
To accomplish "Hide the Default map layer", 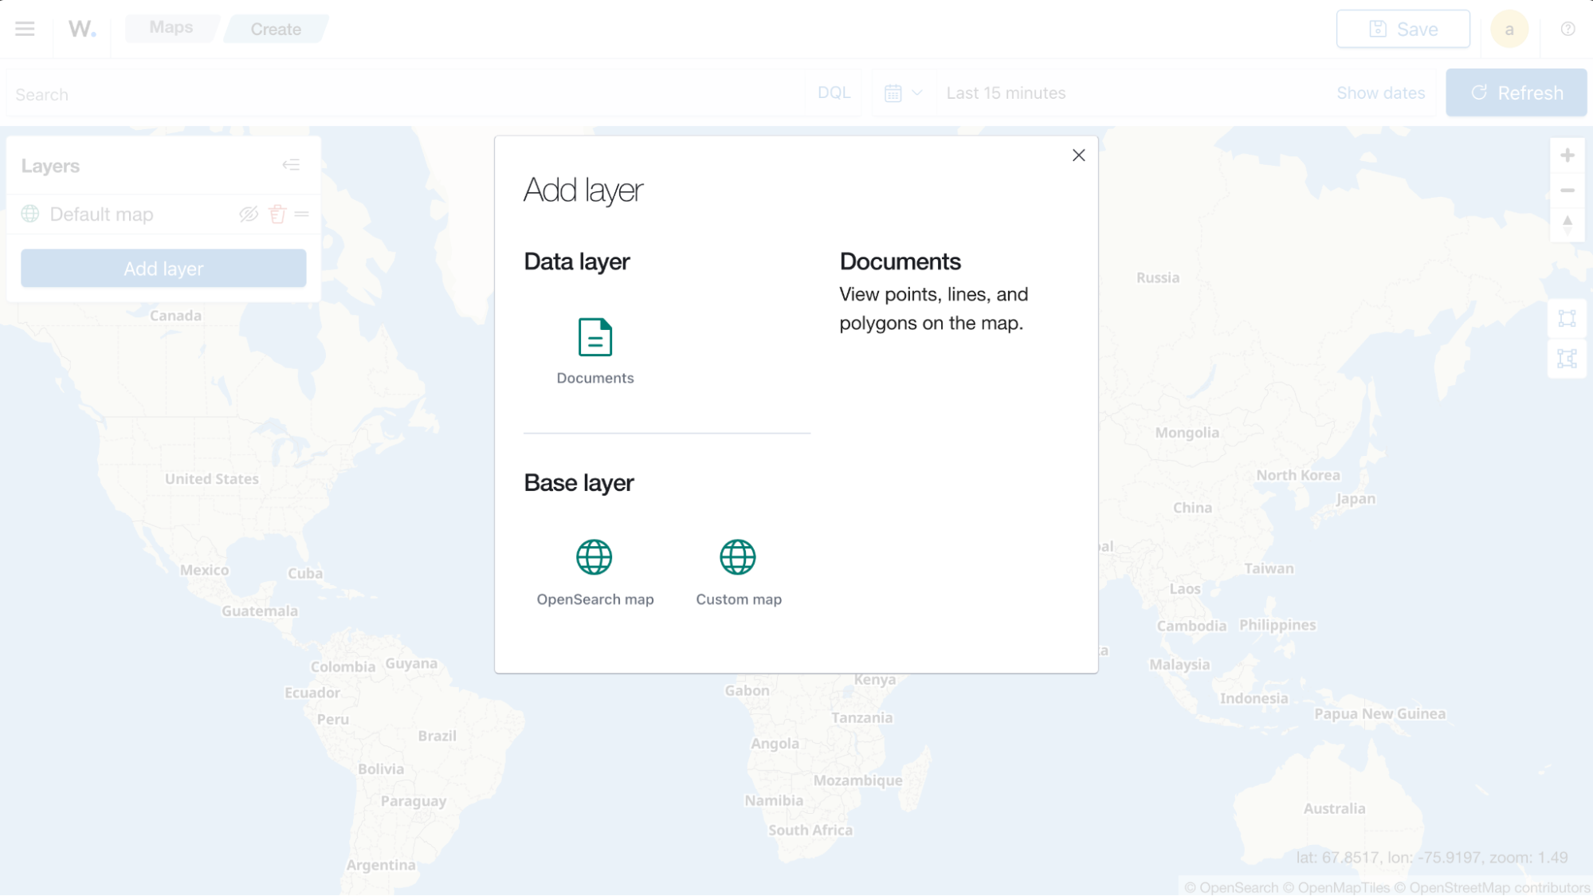I will (x=246, y=214).
